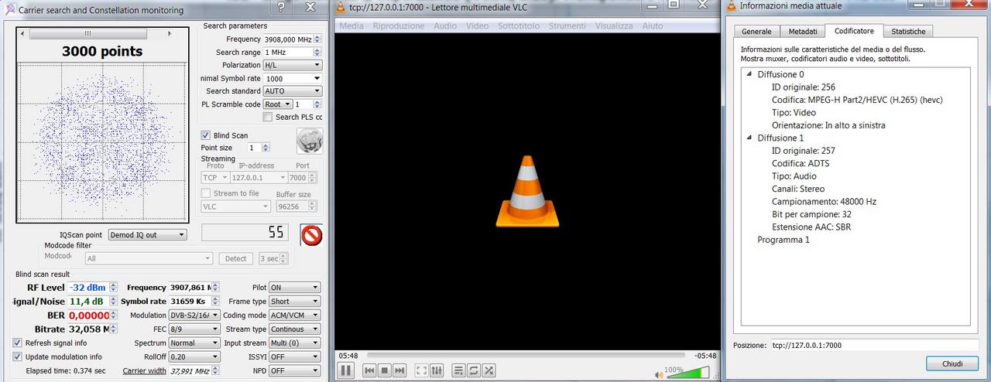Switch to the Statistiche tab
Viewport: 991px width, 382px height.
[908, 32]
